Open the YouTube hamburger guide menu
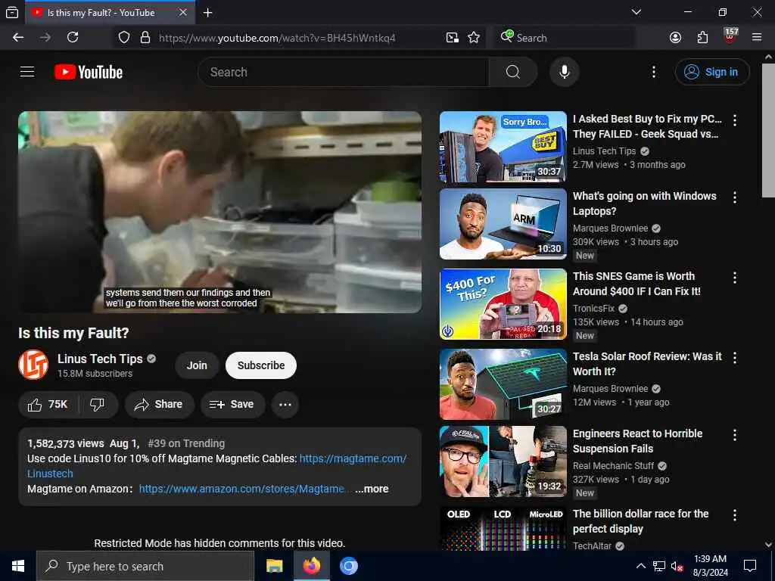Image resolution: width=775 pixels, height=581 pixels. pyautogui.click(x=27, y=72)
